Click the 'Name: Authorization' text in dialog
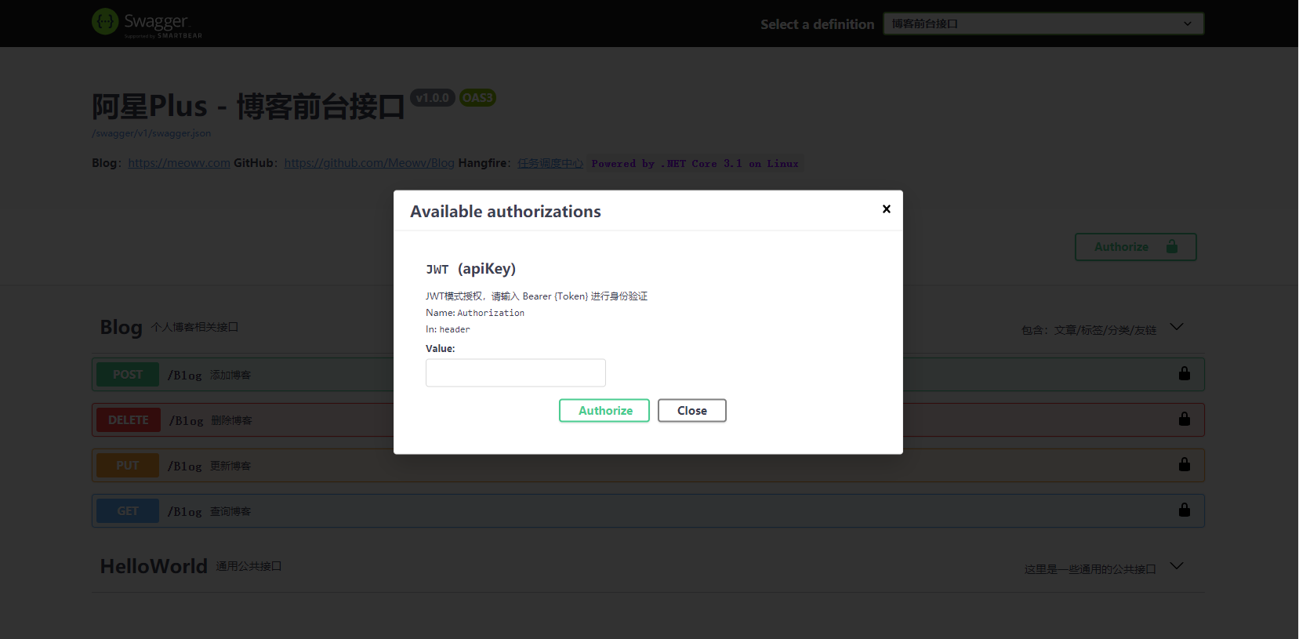 coord(475,313)
